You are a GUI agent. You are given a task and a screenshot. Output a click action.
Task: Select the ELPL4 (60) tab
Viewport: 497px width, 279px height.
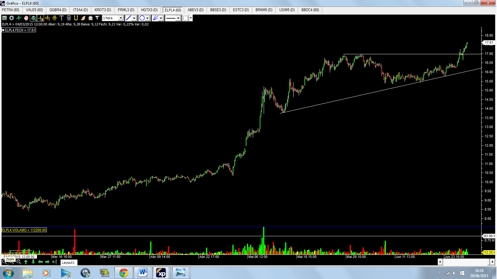coord(173,10)
